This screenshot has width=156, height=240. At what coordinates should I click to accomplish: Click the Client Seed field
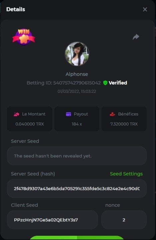52,220
